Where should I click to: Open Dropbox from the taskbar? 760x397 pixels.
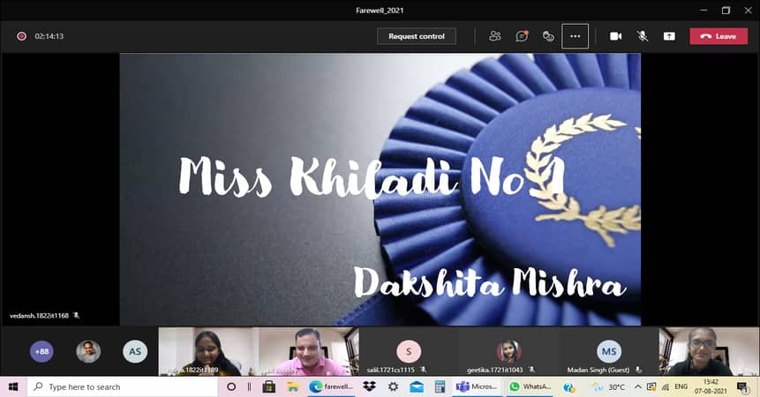tap(369, 387)
